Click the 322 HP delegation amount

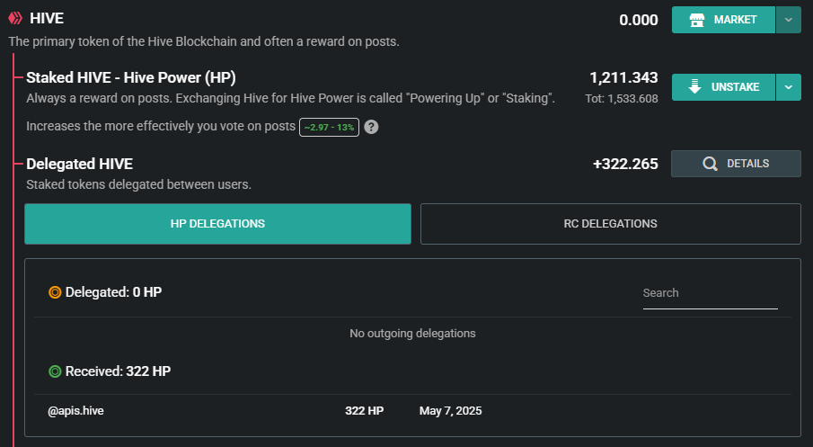365,411
